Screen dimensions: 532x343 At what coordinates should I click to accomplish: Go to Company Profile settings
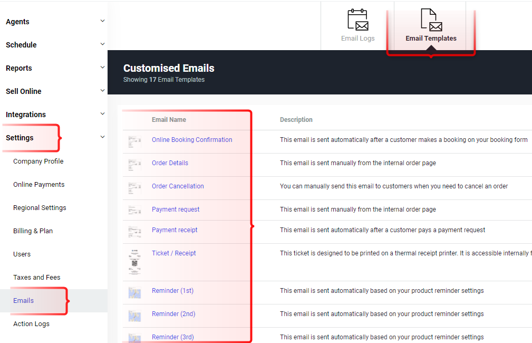tap(38, 161)
